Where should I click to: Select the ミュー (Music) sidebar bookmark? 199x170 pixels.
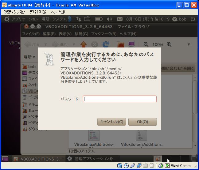click(x=30, y=111)
